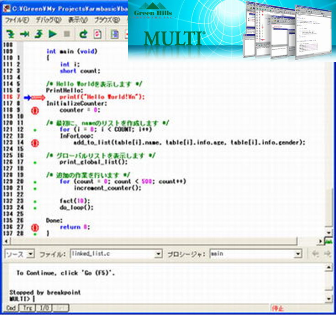The image size is (336, 315).
Task: Click the red 停止 status indicator
Action: pos(277,308)
